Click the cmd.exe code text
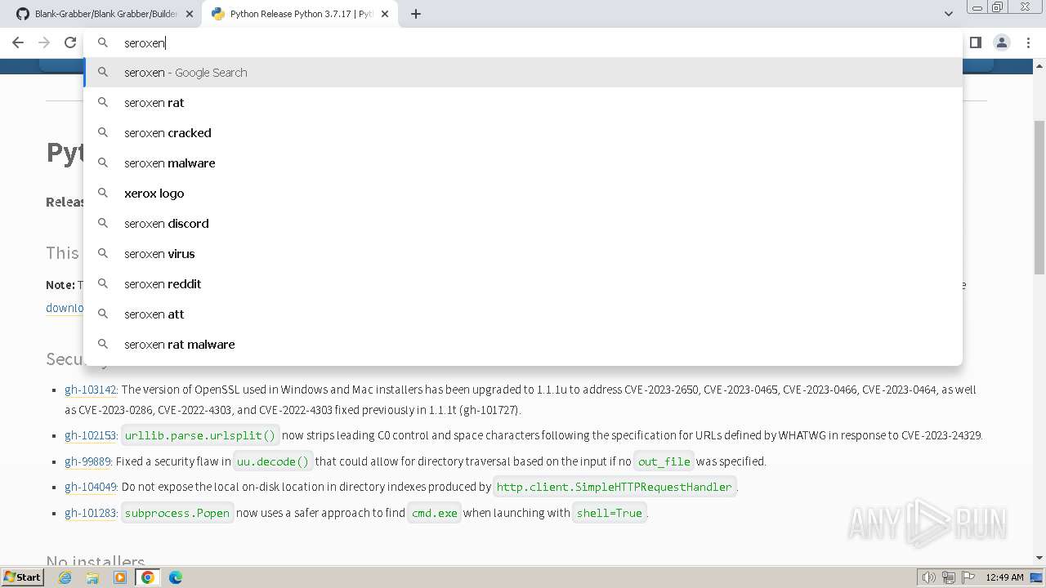This screenshot has height=588, width=1046. coord(435,513)
